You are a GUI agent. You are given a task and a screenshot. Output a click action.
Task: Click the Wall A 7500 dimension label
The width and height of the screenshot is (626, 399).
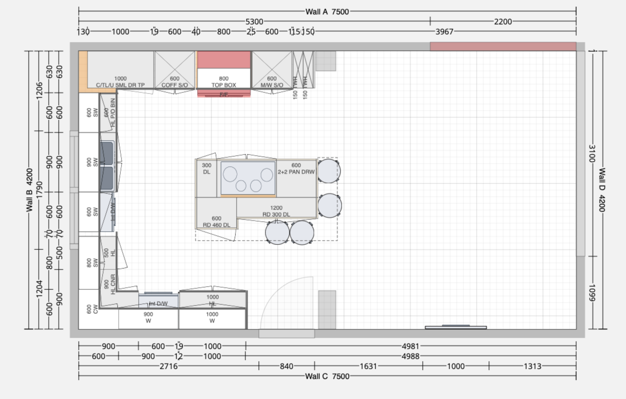(x=327, y=12)
